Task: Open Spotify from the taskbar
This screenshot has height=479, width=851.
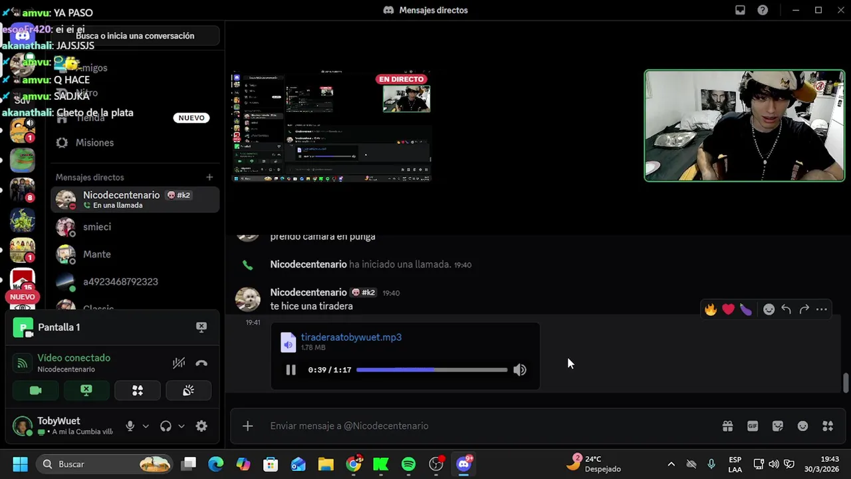Action: (408, 464)
